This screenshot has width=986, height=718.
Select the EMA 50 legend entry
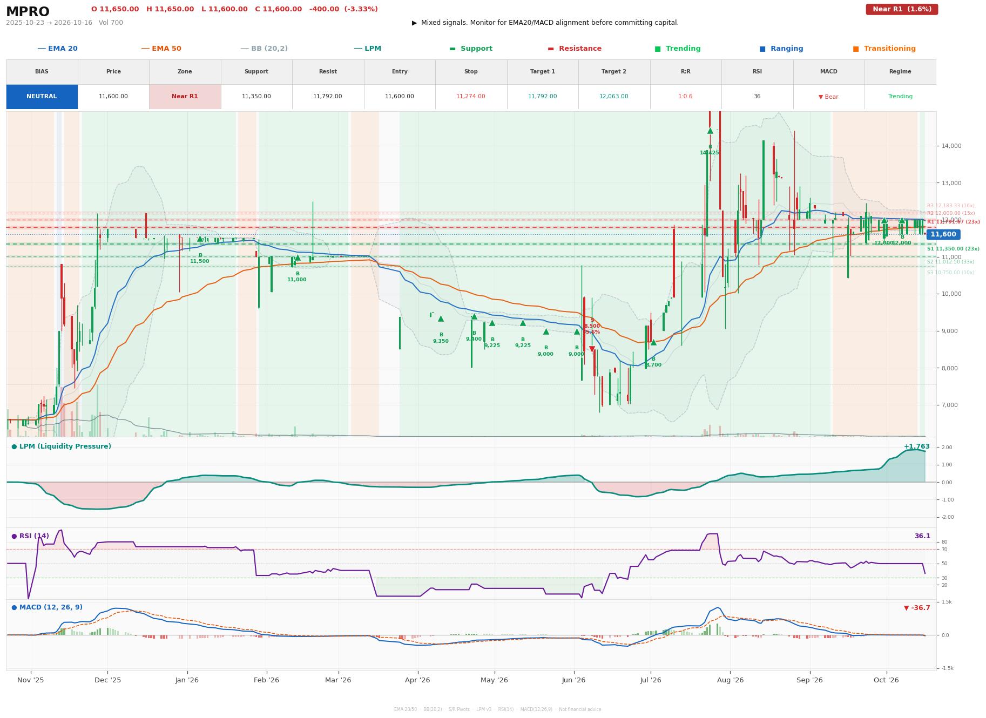point(161,49)
